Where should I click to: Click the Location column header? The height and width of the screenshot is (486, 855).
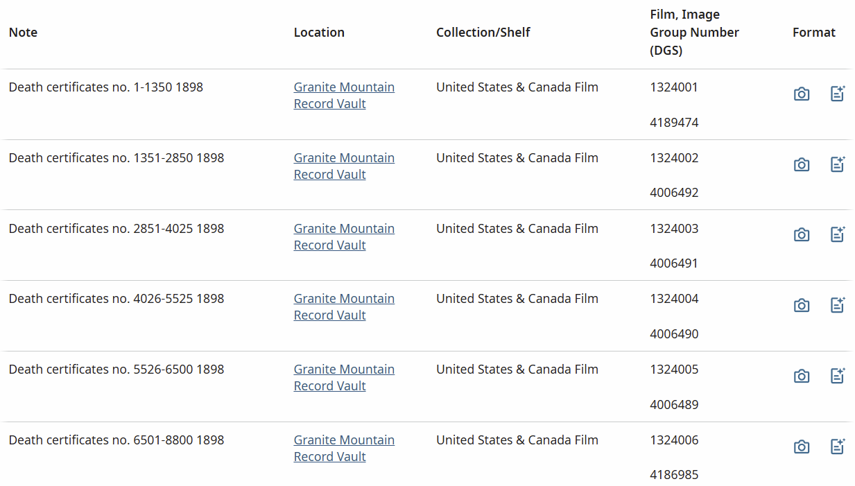tap(319, 33)
